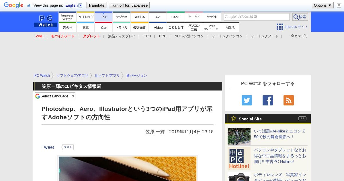Click the CPU category link
This screenshot has width=344, height=181.
163,36
